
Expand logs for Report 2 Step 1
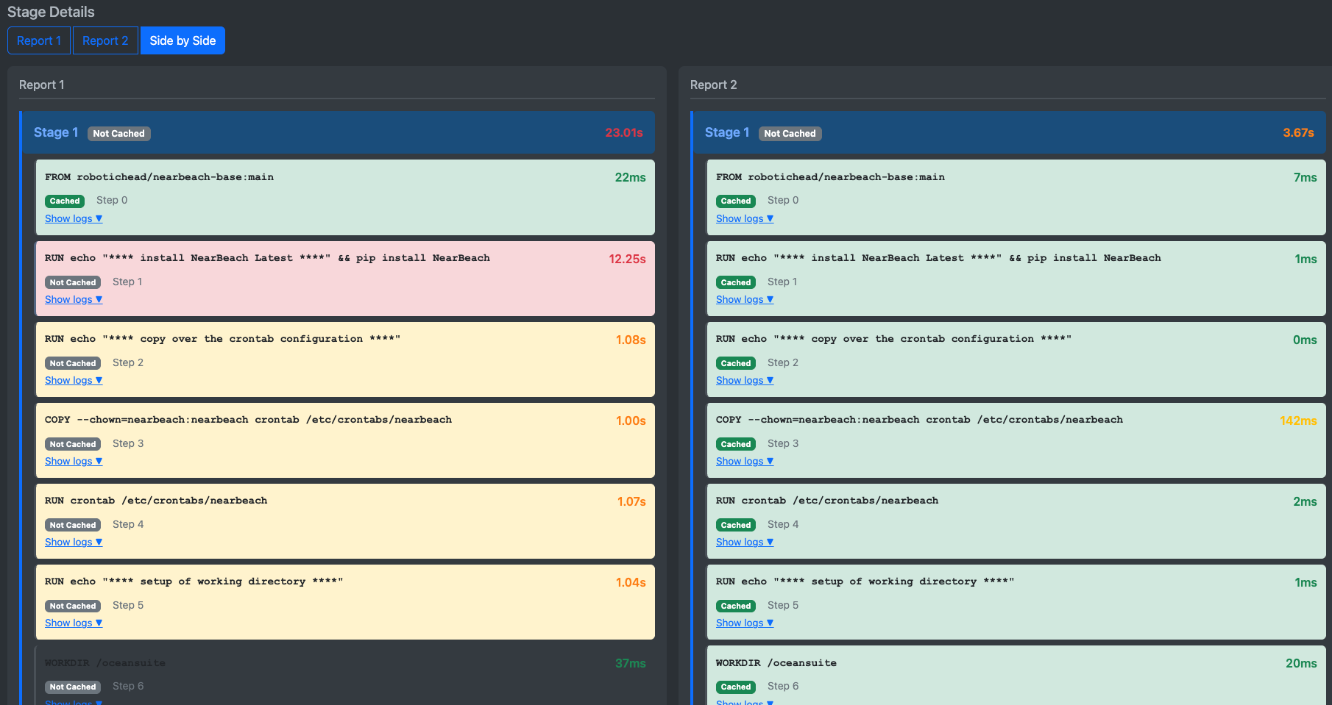[x=744, y=299]
